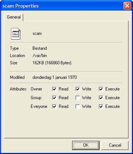Click the 'Modified' label
Screen dimensions: 133x154
click(17, 77)
